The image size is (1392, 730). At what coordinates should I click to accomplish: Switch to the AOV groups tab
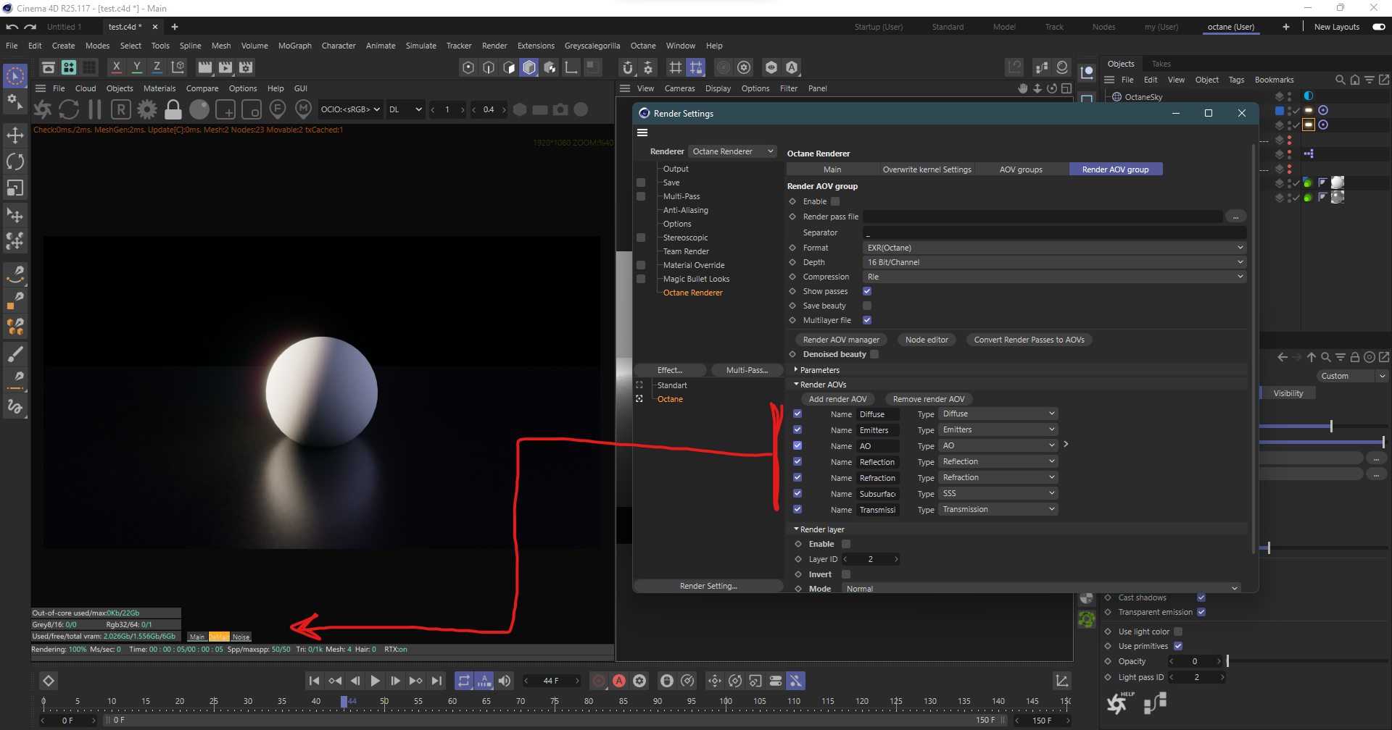1020,169
